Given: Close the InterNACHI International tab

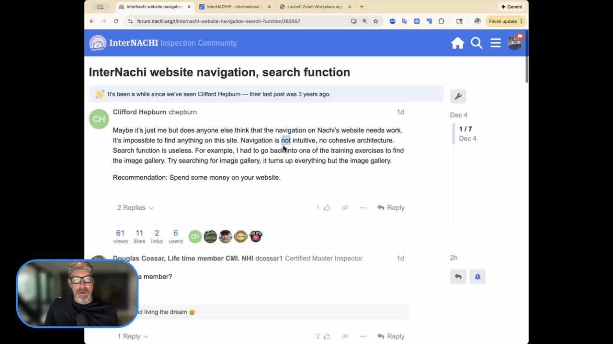Looking at the screenshot, I should point(269,7).
